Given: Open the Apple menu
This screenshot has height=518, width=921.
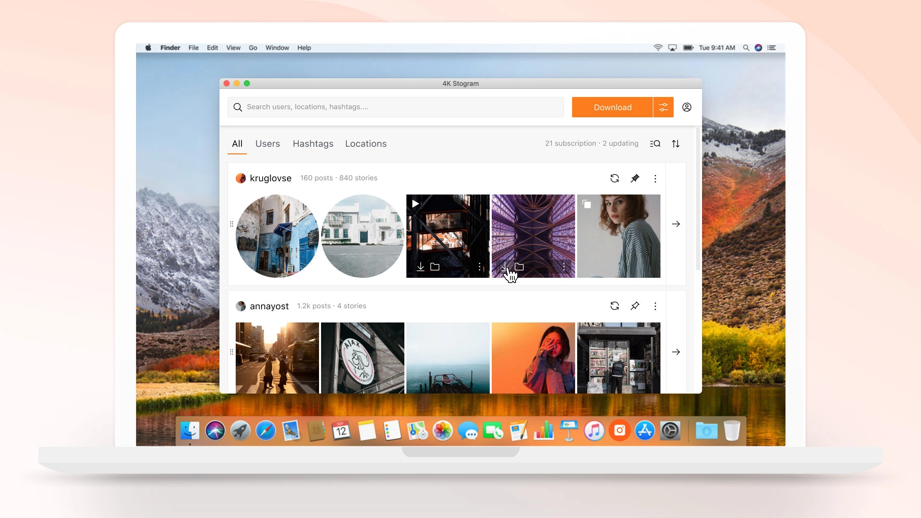Looking at the screenshot, I should point(148,48).
